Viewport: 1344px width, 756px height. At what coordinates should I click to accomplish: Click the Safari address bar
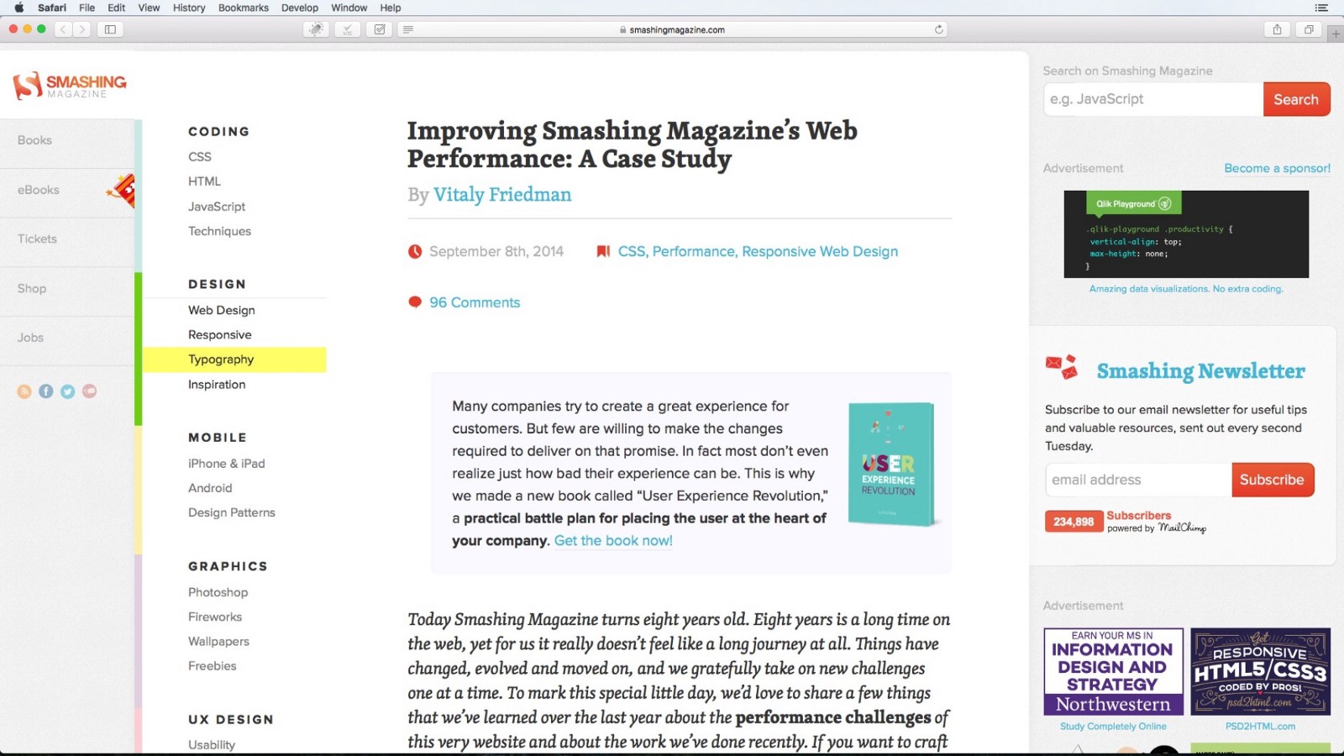point(671,29)
